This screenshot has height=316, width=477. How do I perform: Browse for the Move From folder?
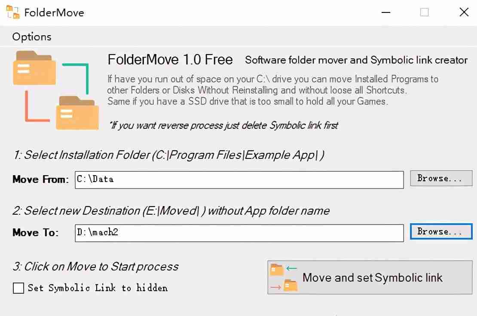point(441,178)
